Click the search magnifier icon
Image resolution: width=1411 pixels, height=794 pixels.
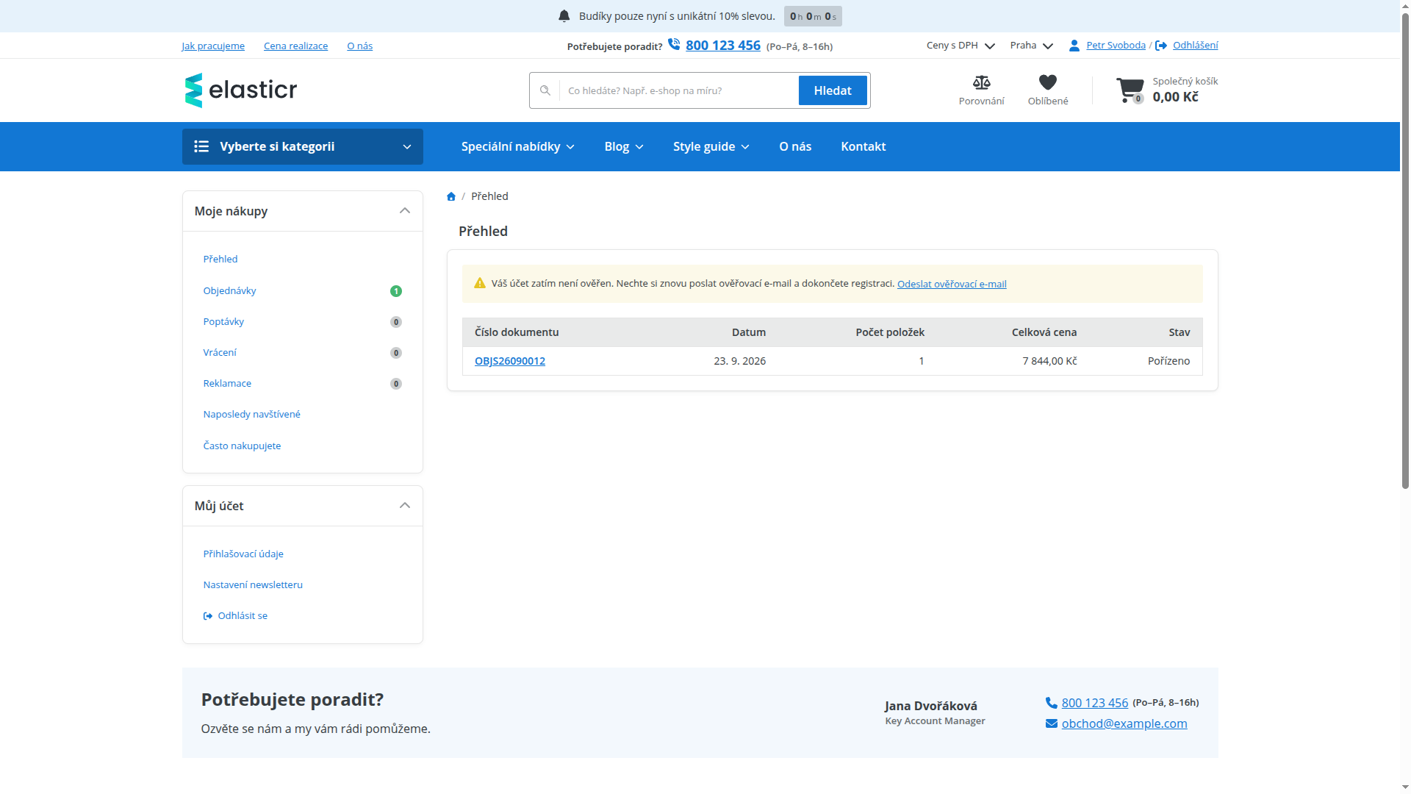pyautogui.click(x=545, y=90)
